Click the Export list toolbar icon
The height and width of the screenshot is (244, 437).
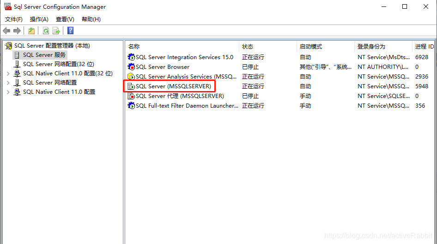(56, 30)
